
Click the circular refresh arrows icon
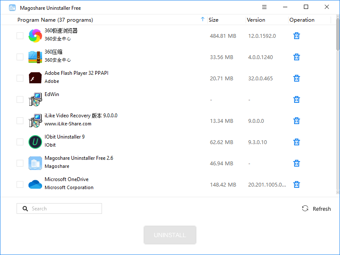305,209
